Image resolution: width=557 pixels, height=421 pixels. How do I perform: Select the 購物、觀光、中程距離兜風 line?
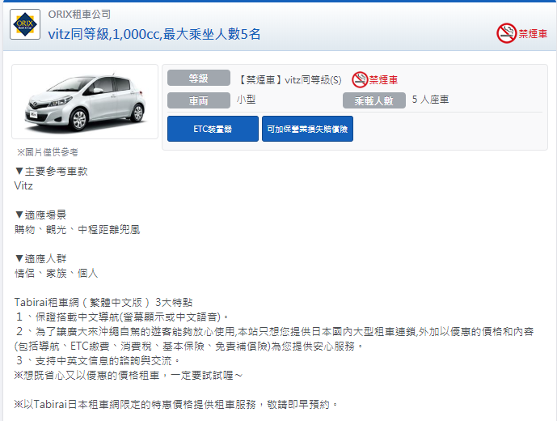[77, 230]
